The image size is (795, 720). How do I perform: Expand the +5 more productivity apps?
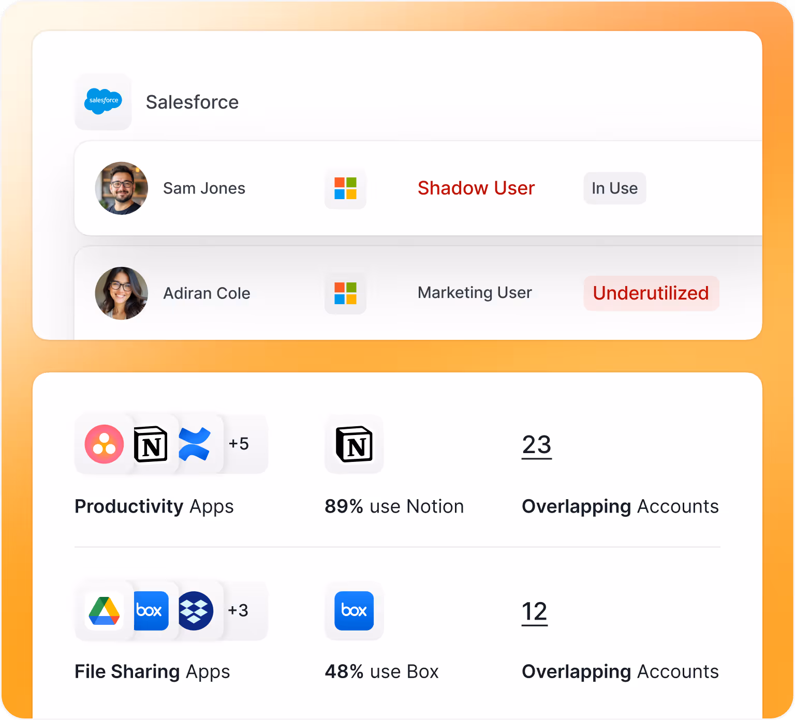click(239, 444)
